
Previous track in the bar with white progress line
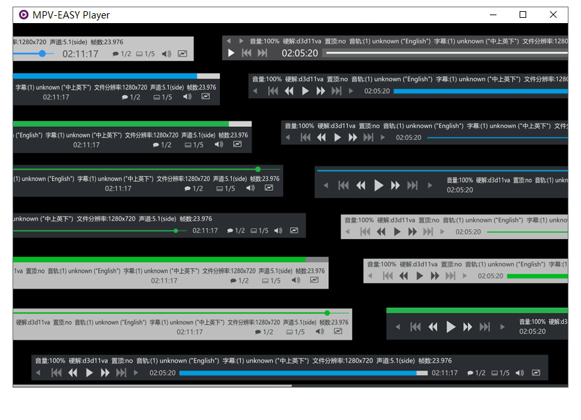[x=246, y=53]
